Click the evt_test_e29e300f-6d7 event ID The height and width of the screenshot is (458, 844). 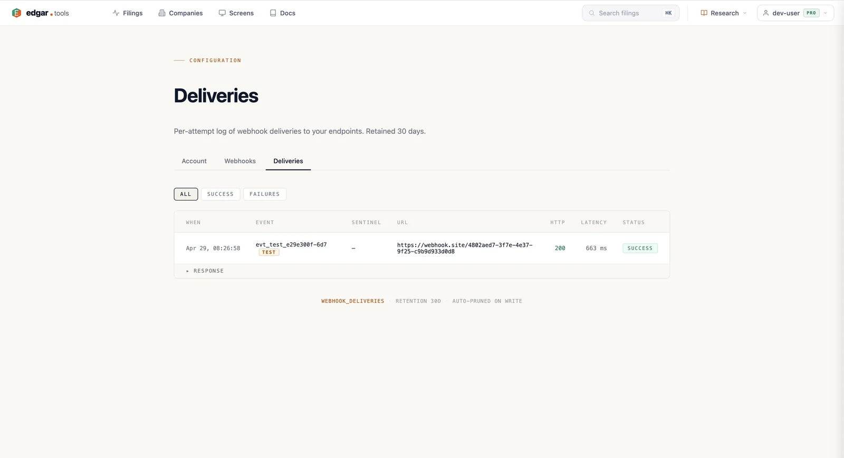[291, 245]
